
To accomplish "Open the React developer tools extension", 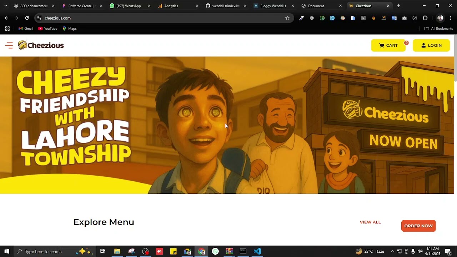I will 312,18.
